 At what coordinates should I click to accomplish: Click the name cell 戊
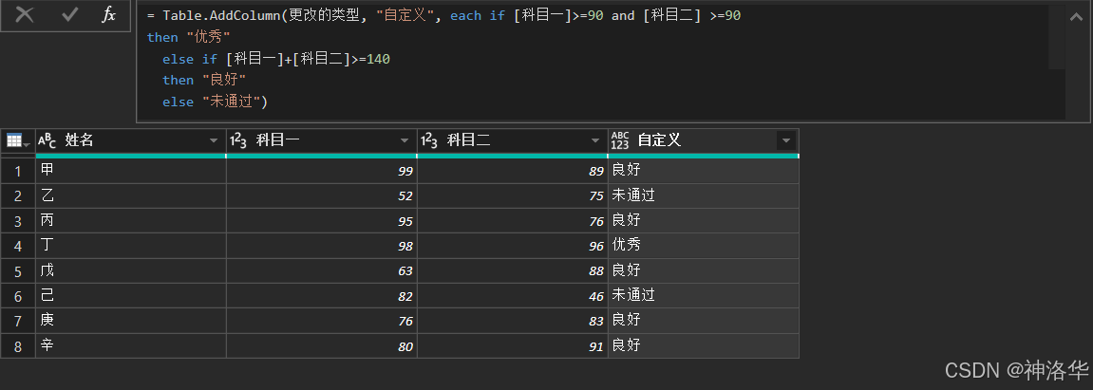131,270
